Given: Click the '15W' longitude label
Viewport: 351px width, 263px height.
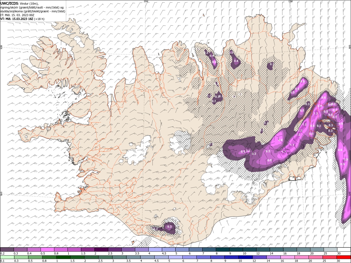Looking at the screenshot, I should pyautogui.click(x=290, y=1).
